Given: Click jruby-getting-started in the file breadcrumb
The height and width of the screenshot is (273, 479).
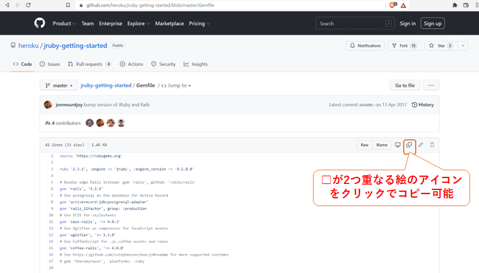Looking at the screenshot, I should click(x=106, y=85).
